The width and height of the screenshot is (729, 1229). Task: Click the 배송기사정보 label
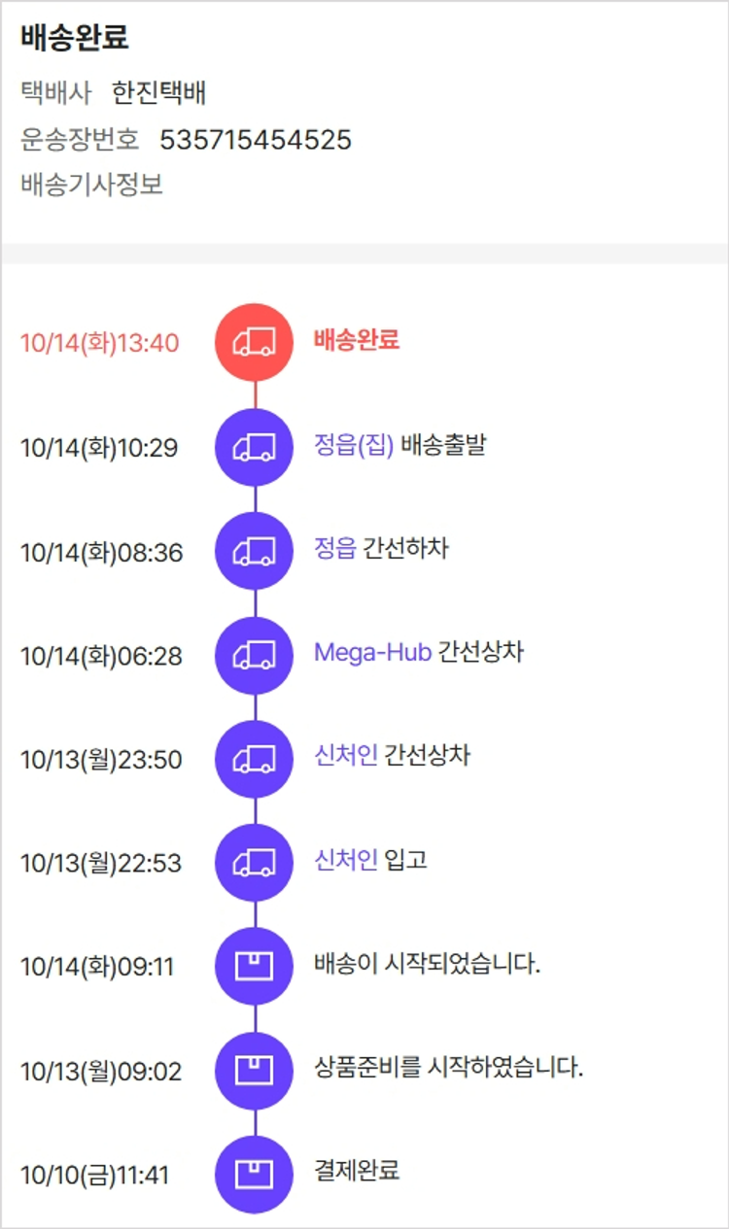[x=91, y=185]
